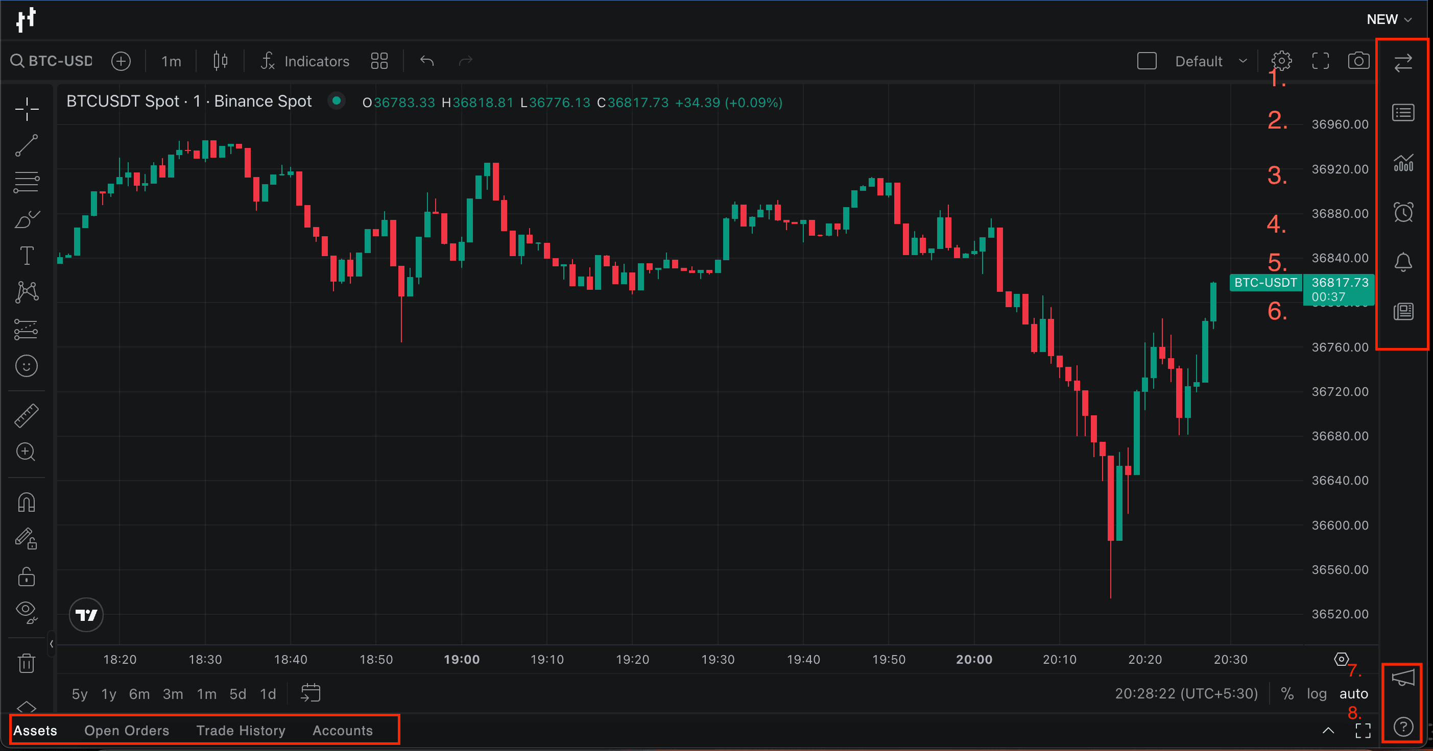Toggle lock all drawings
Screen dimensions: 1433x751
tap(26, 578)
